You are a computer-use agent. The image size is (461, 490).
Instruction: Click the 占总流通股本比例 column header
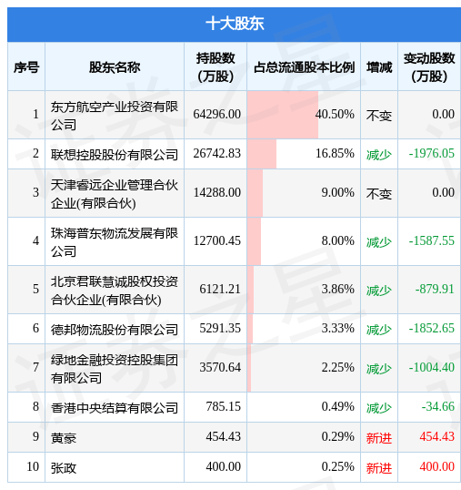click(x=304, y=67)
